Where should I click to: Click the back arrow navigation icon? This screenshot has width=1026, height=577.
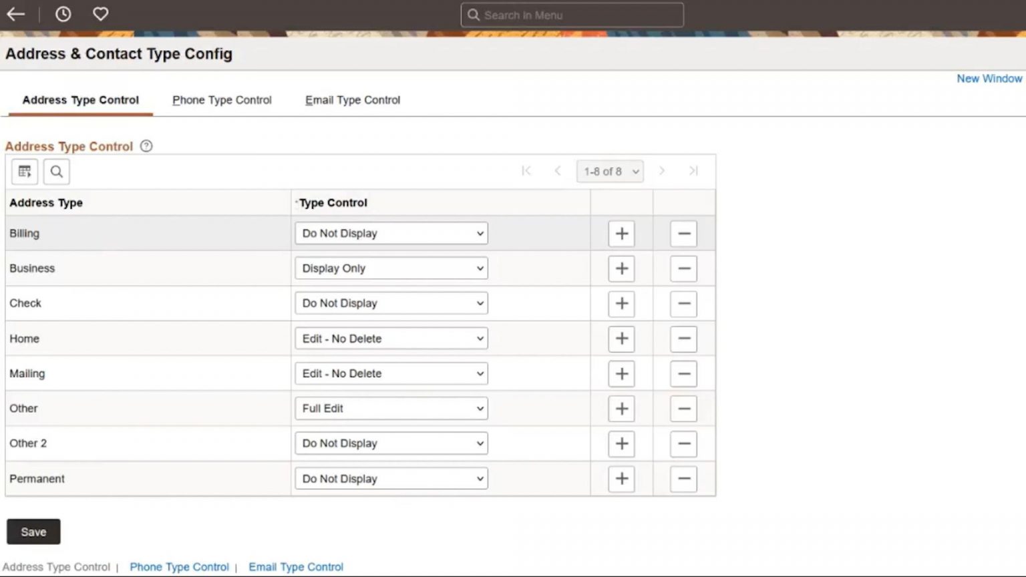tap(15, 14)
